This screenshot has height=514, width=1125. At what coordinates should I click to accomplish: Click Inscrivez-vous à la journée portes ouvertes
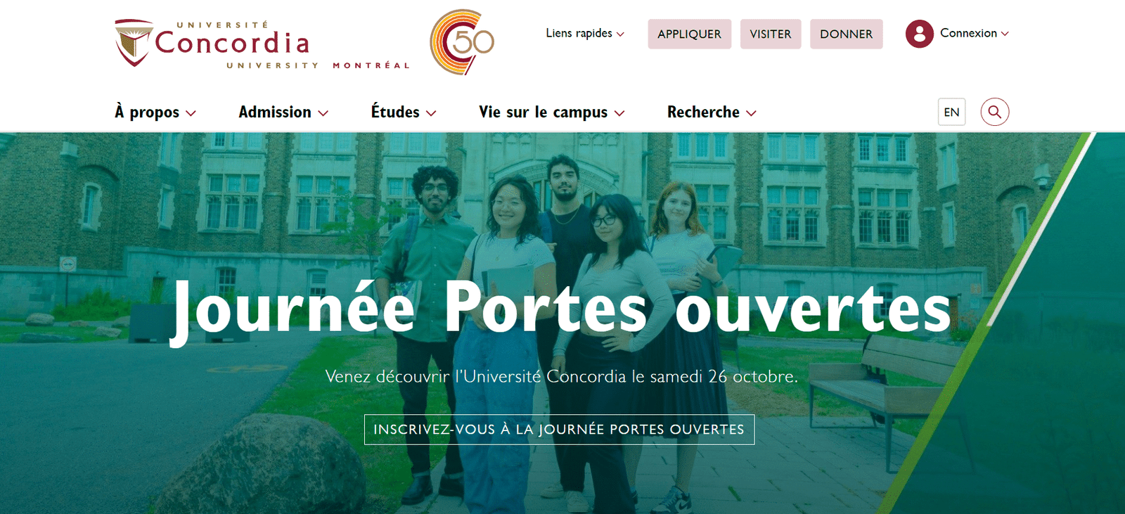click(559, 430)
